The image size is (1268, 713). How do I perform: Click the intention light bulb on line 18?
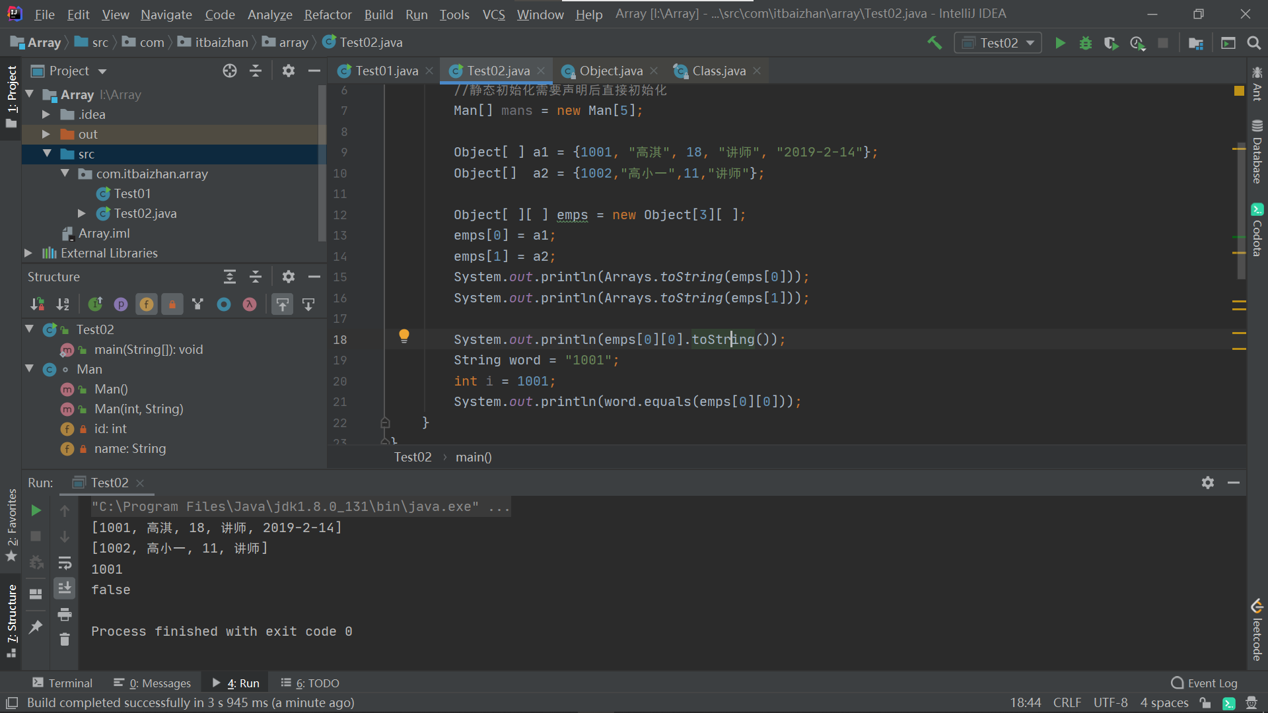pos(404,336)
